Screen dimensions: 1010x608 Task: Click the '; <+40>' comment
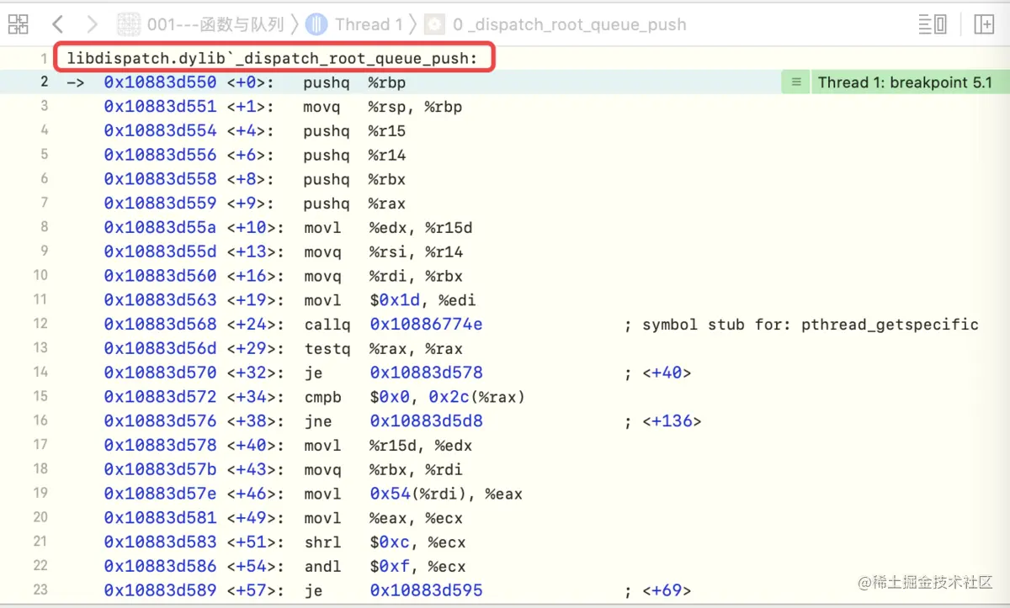point(657,373)
